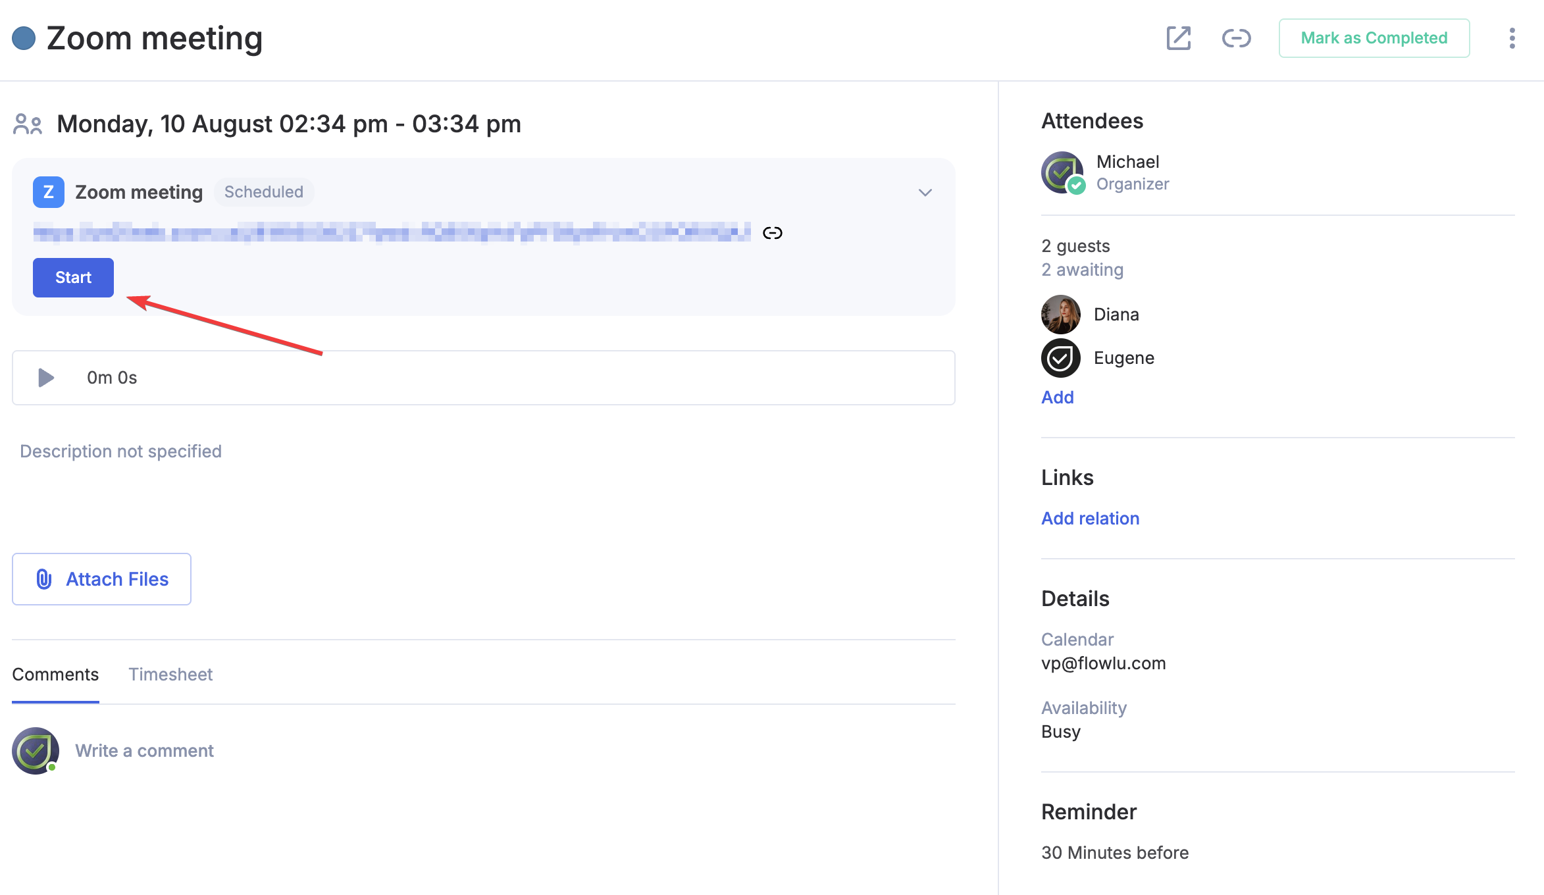The width and height of the screenshot is (1544, 895).
Task: Click your avatar next to comment box
Action: [x=36, y=750]
